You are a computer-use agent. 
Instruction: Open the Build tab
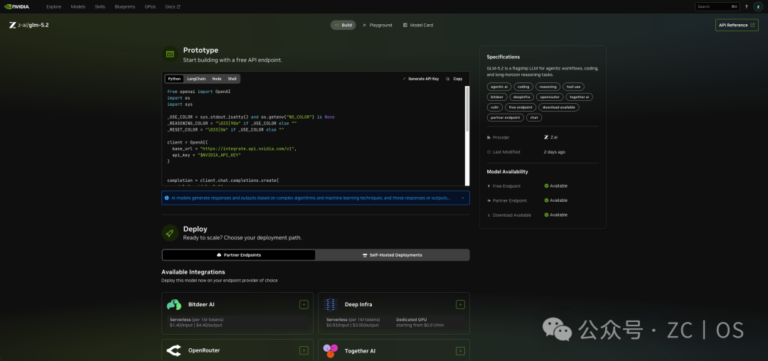coord(343,25)
